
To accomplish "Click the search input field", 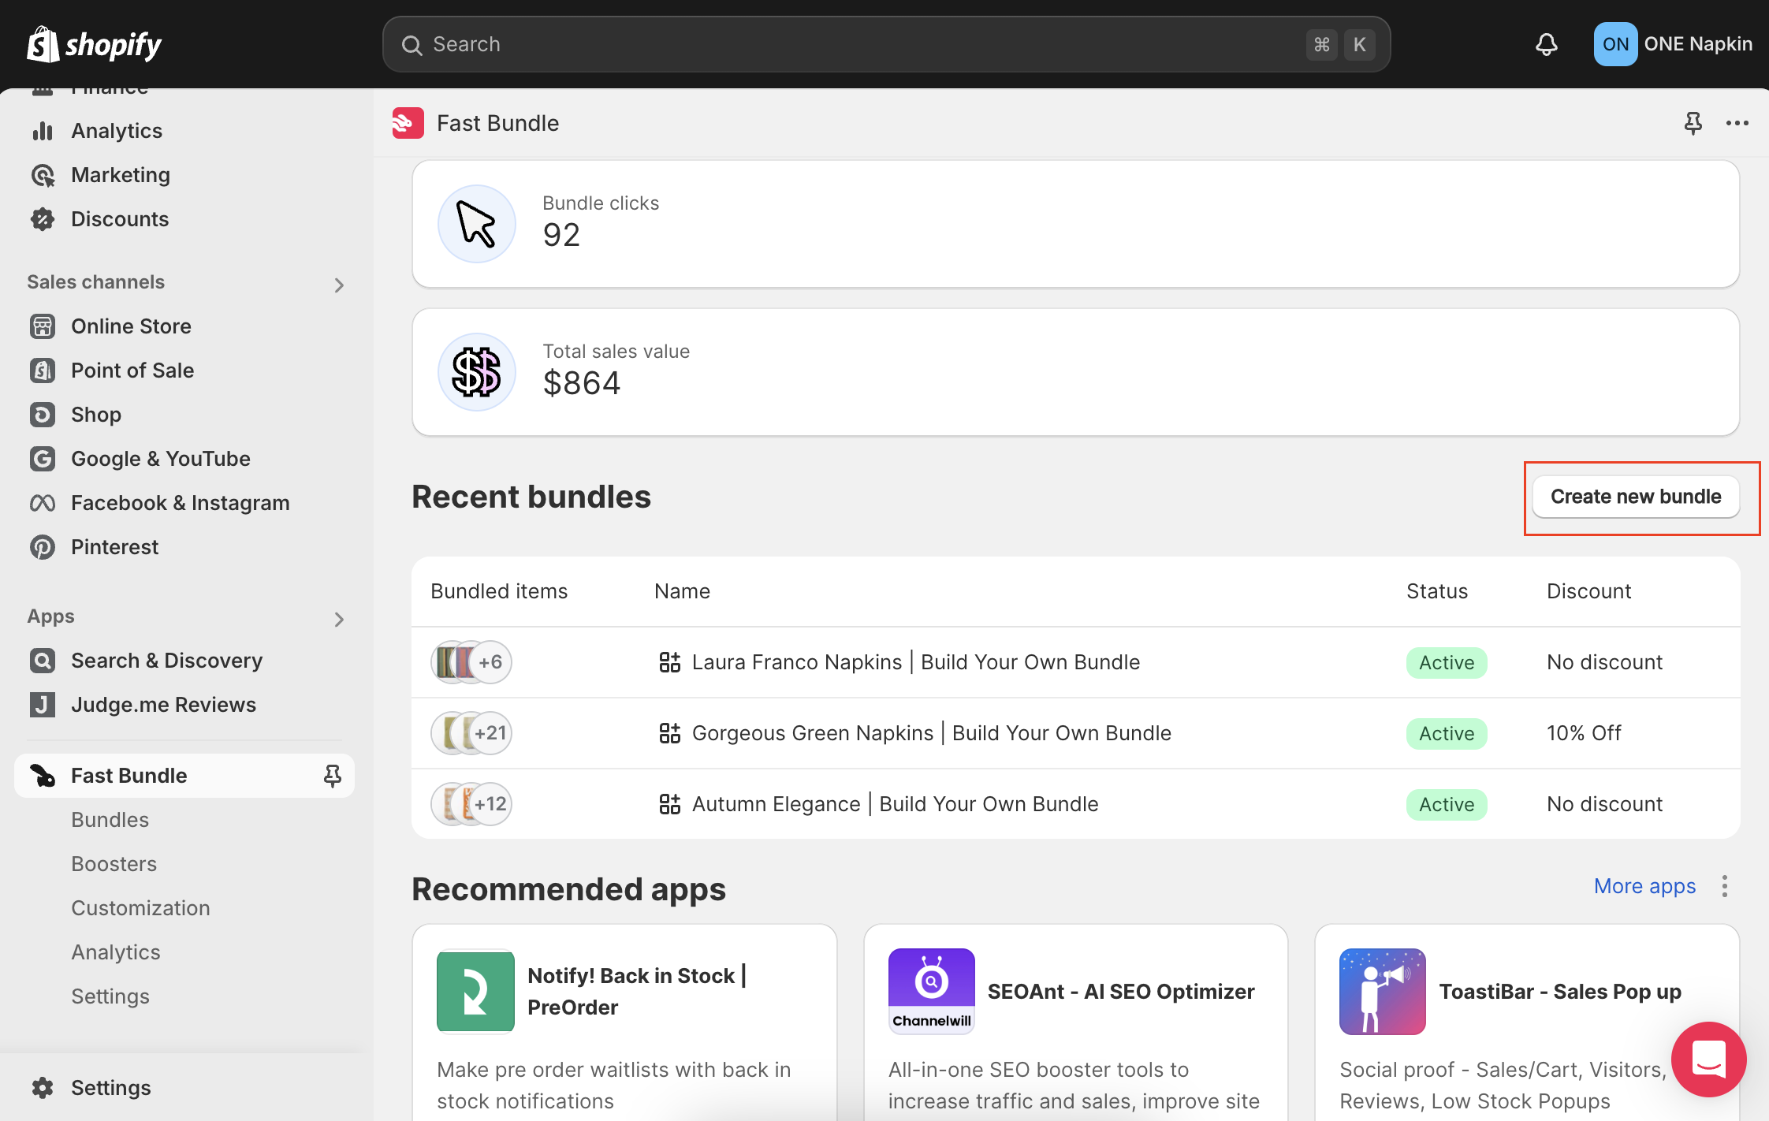I will pyautogui.click(x=867, y=44).
